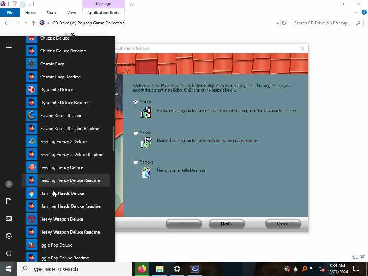
Task: Click the muted volume tray icon
Action: 321,269
